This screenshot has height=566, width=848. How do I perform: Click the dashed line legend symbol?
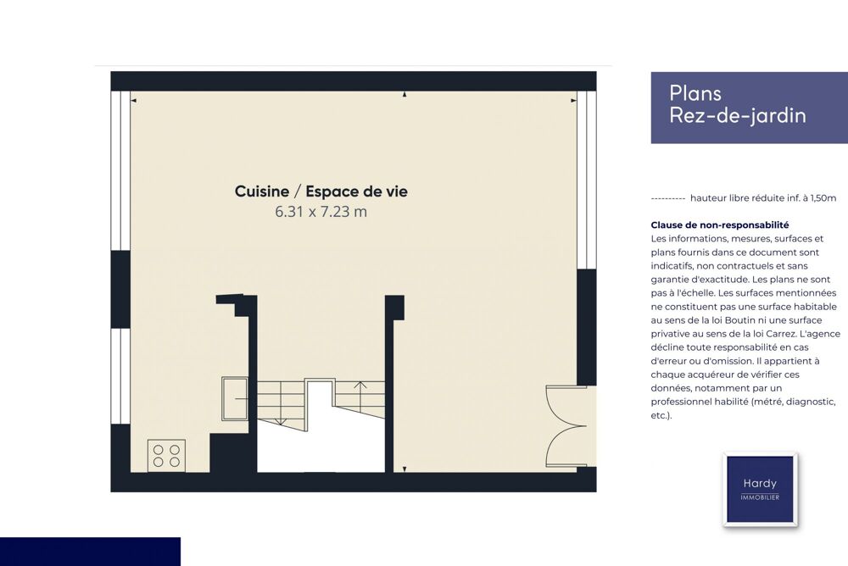[x=667, y=198]
